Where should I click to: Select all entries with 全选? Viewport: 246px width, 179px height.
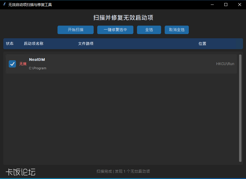tap(149, 30)
